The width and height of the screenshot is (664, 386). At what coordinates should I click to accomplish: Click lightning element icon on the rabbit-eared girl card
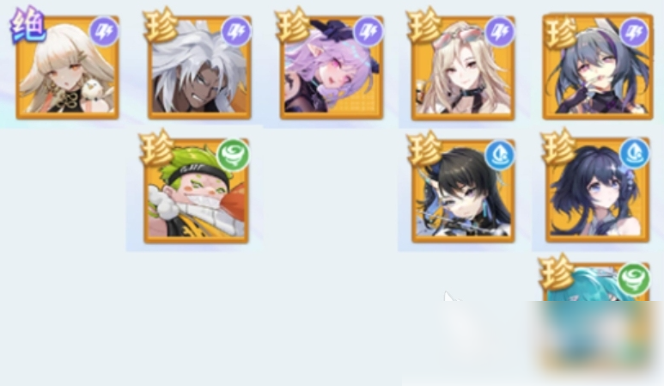[x=634, y=32]
